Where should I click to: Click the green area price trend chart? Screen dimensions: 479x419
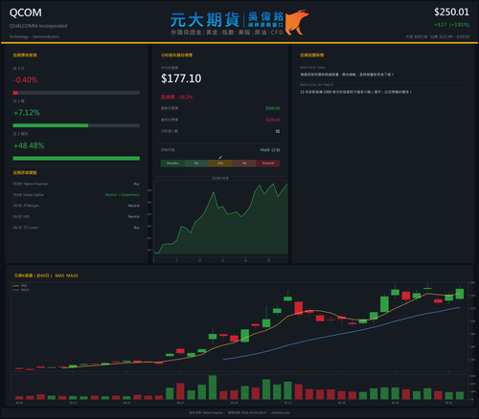pyautogui.click(x=220, y=219)
